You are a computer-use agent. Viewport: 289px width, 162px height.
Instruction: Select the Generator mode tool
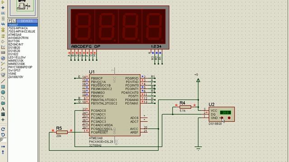pos(3,58)
